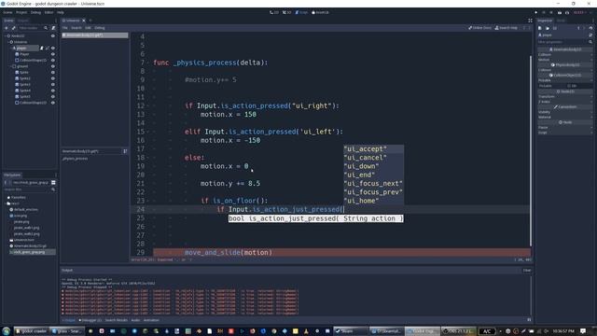The width and height of the screenshot is (597, 336).
Task: Open the script attached to player node
Action: (41, 48)
